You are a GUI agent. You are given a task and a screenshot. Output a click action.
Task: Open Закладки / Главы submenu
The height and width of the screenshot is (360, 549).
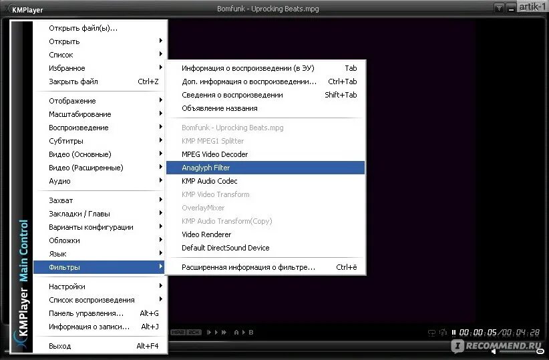100,214
